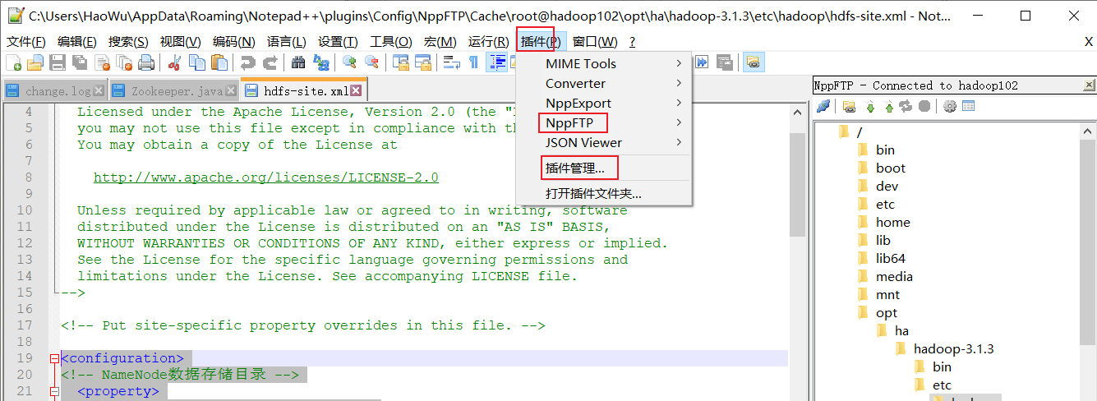Open NppFTP settings gear icon
The image size is (1097, 401).
[950, 106]
